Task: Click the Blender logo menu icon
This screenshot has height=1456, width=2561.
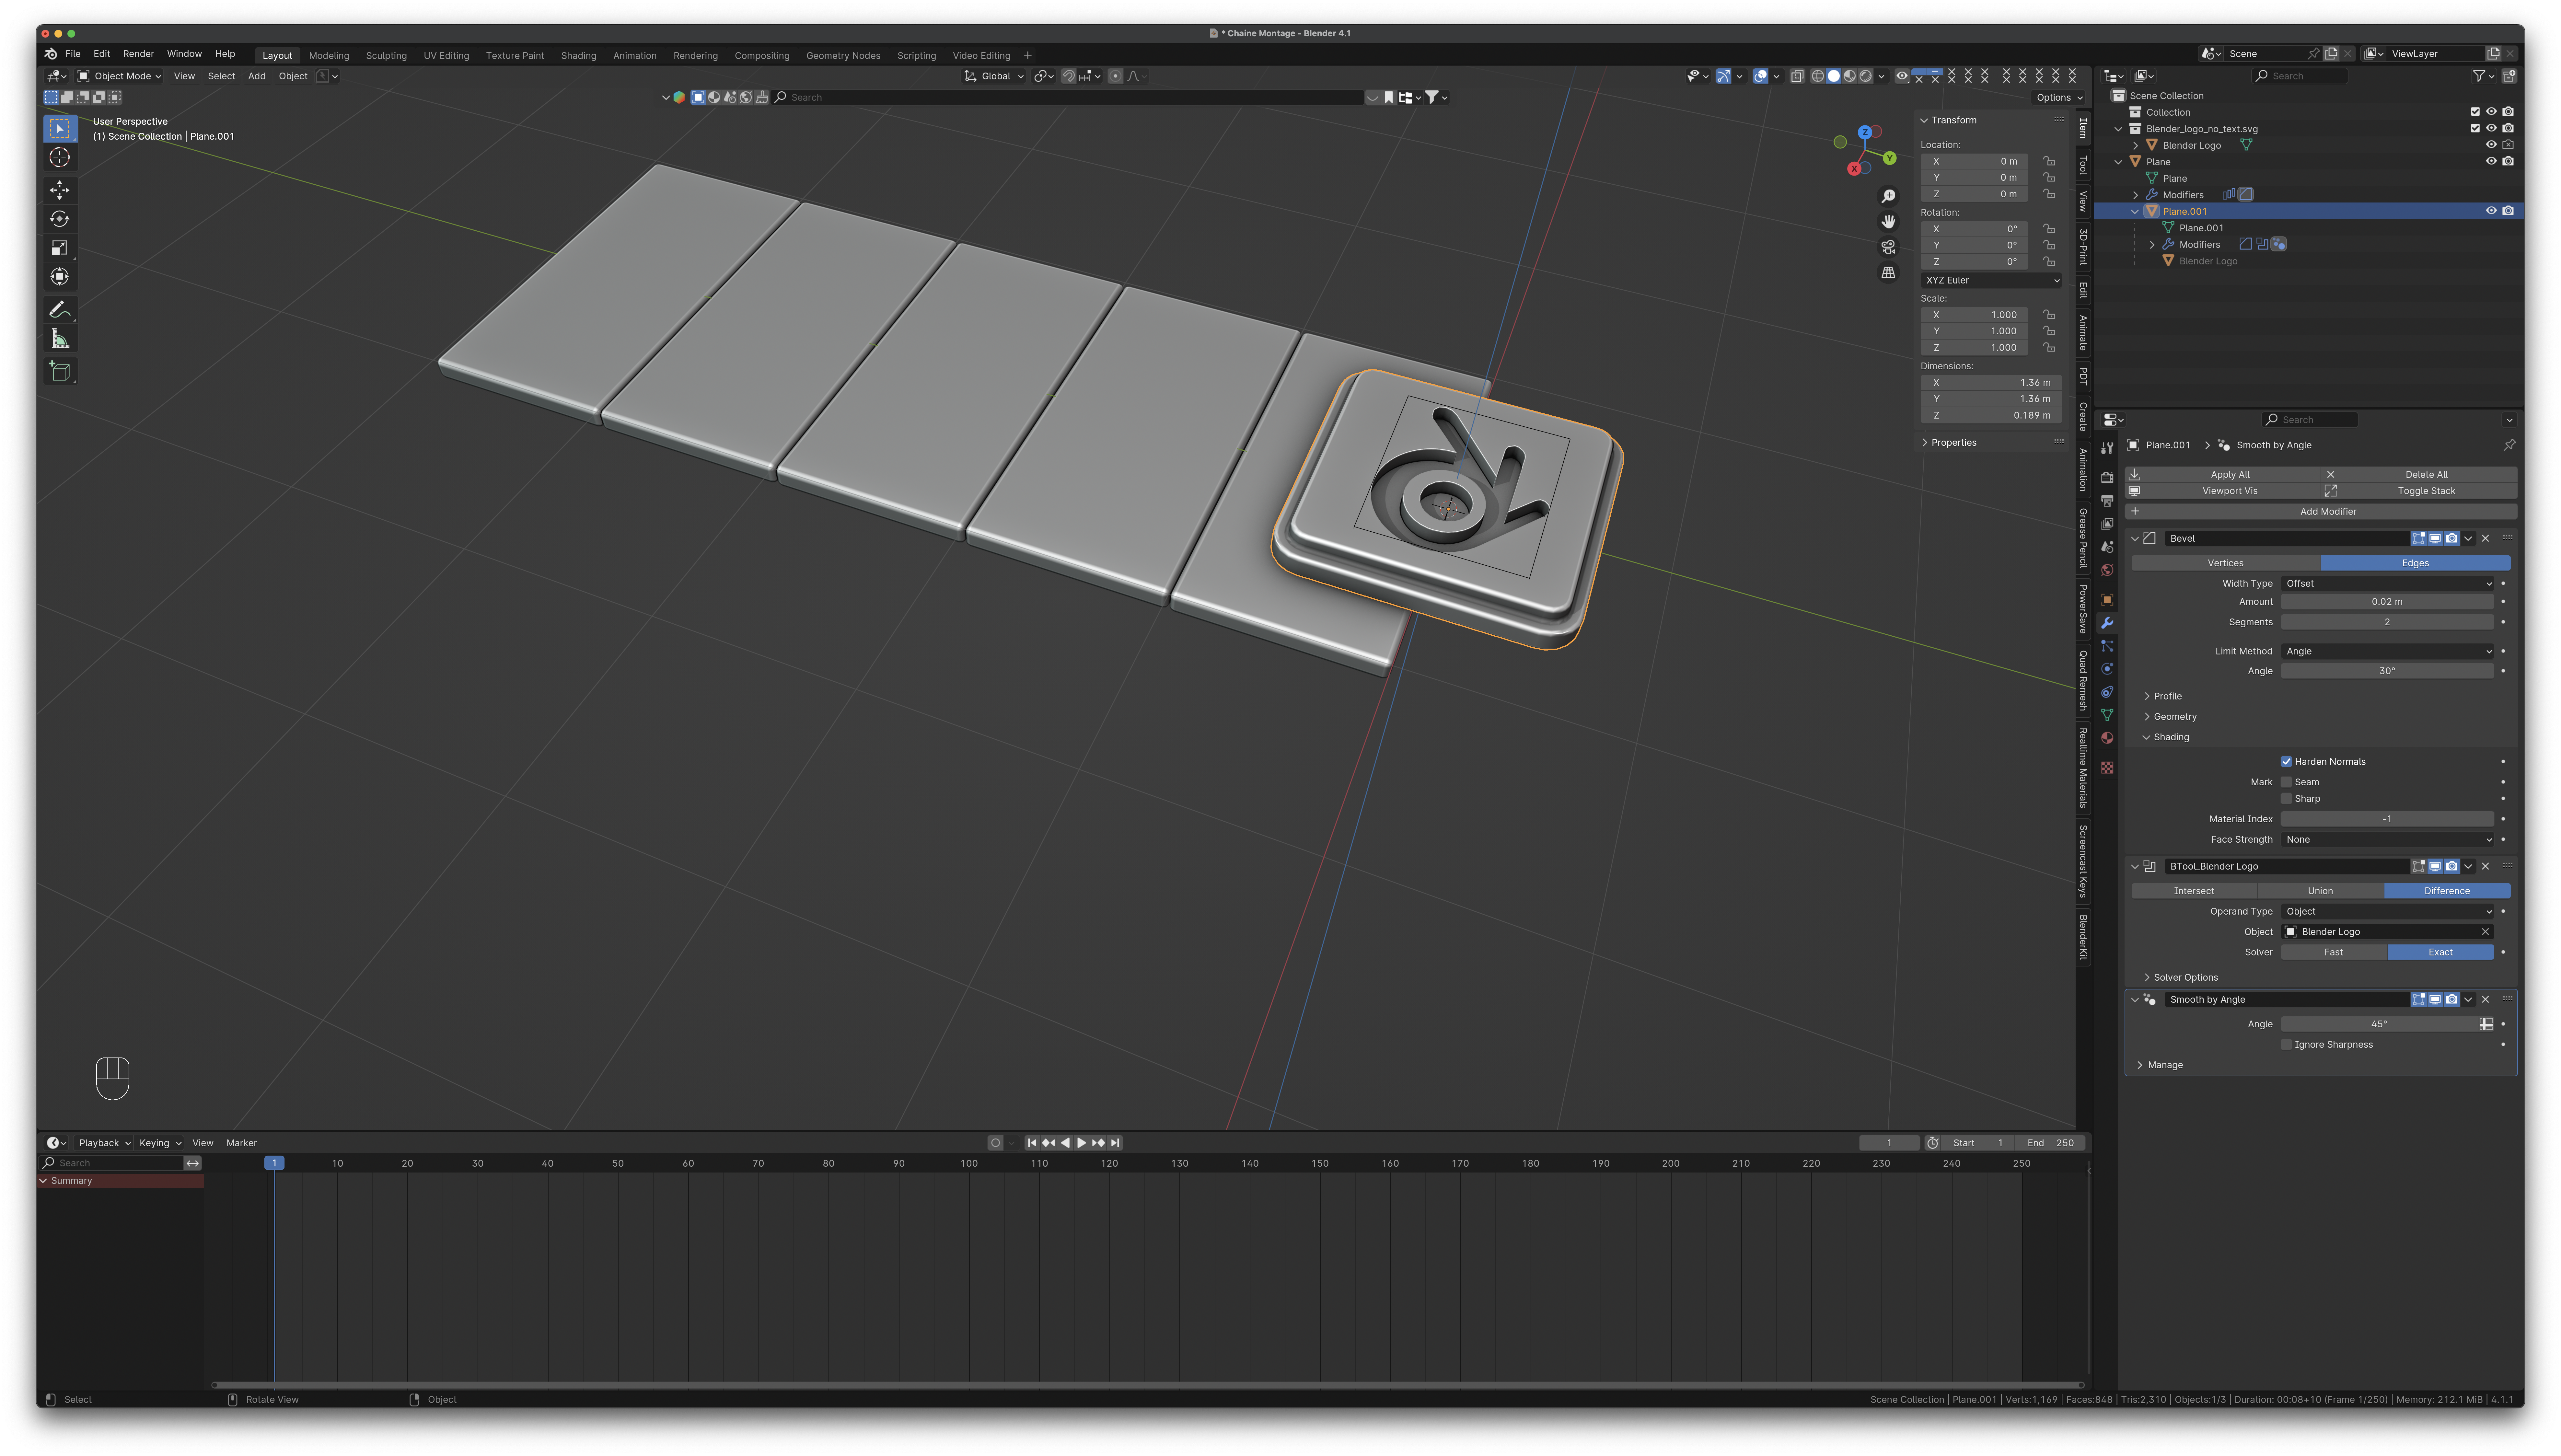Action: (x=51, y=54)
